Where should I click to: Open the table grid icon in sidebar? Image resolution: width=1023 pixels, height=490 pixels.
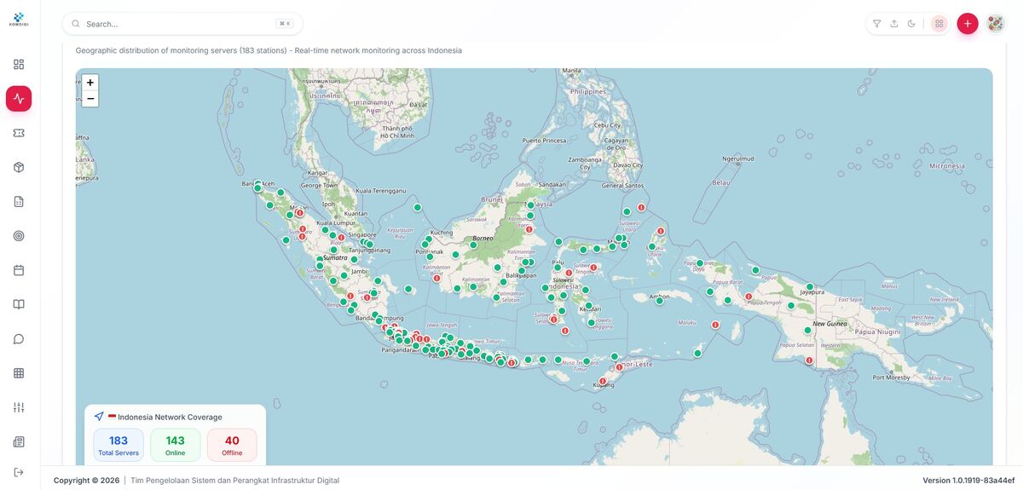coord(19,373)
